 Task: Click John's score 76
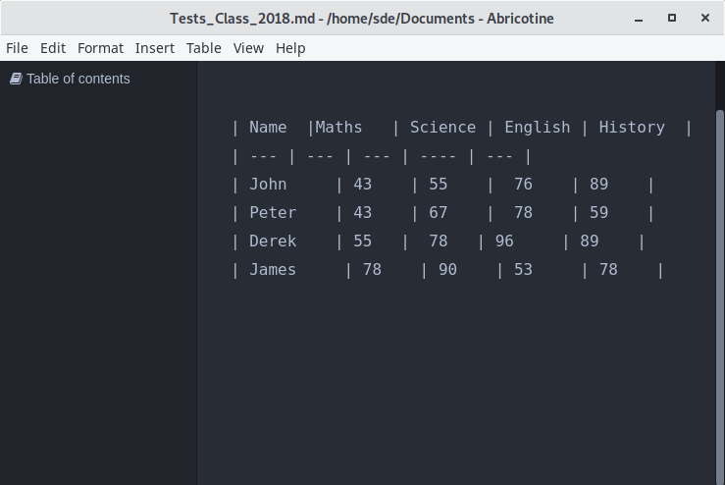click(523, 185)
